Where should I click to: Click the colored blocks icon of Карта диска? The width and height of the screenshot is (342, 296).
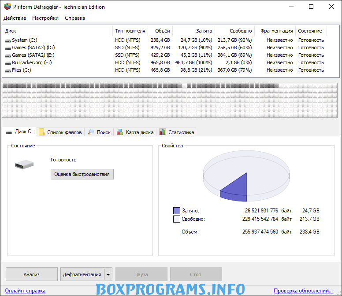click(x=120, y=132)
